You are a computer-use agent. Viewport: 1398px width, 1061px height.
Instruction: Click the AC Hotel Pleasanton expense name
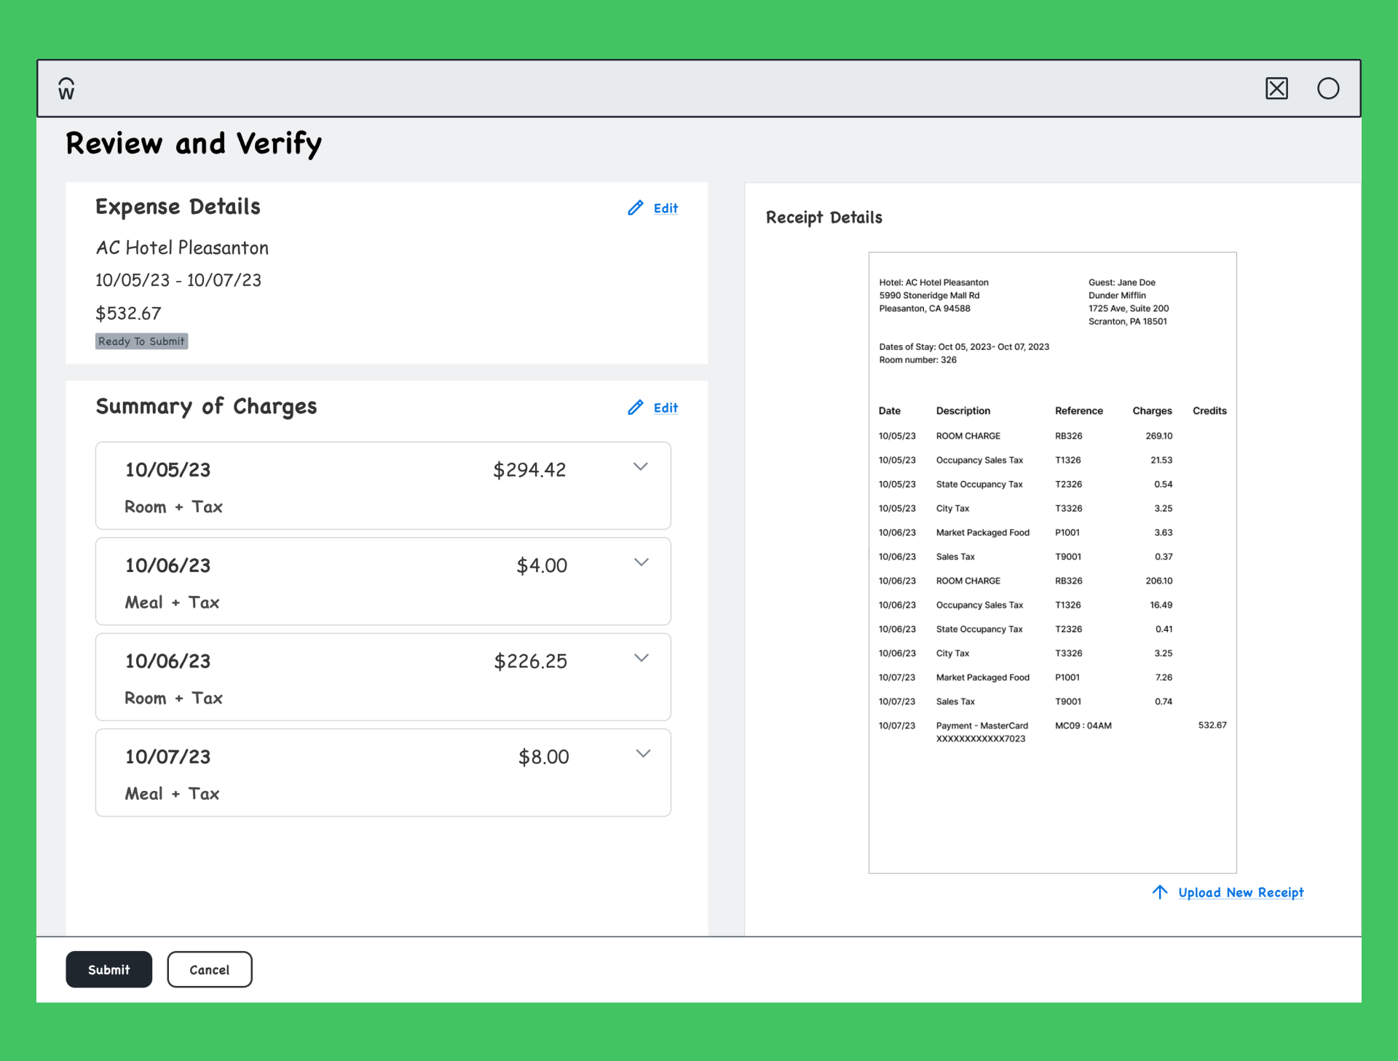click(182, 247)
